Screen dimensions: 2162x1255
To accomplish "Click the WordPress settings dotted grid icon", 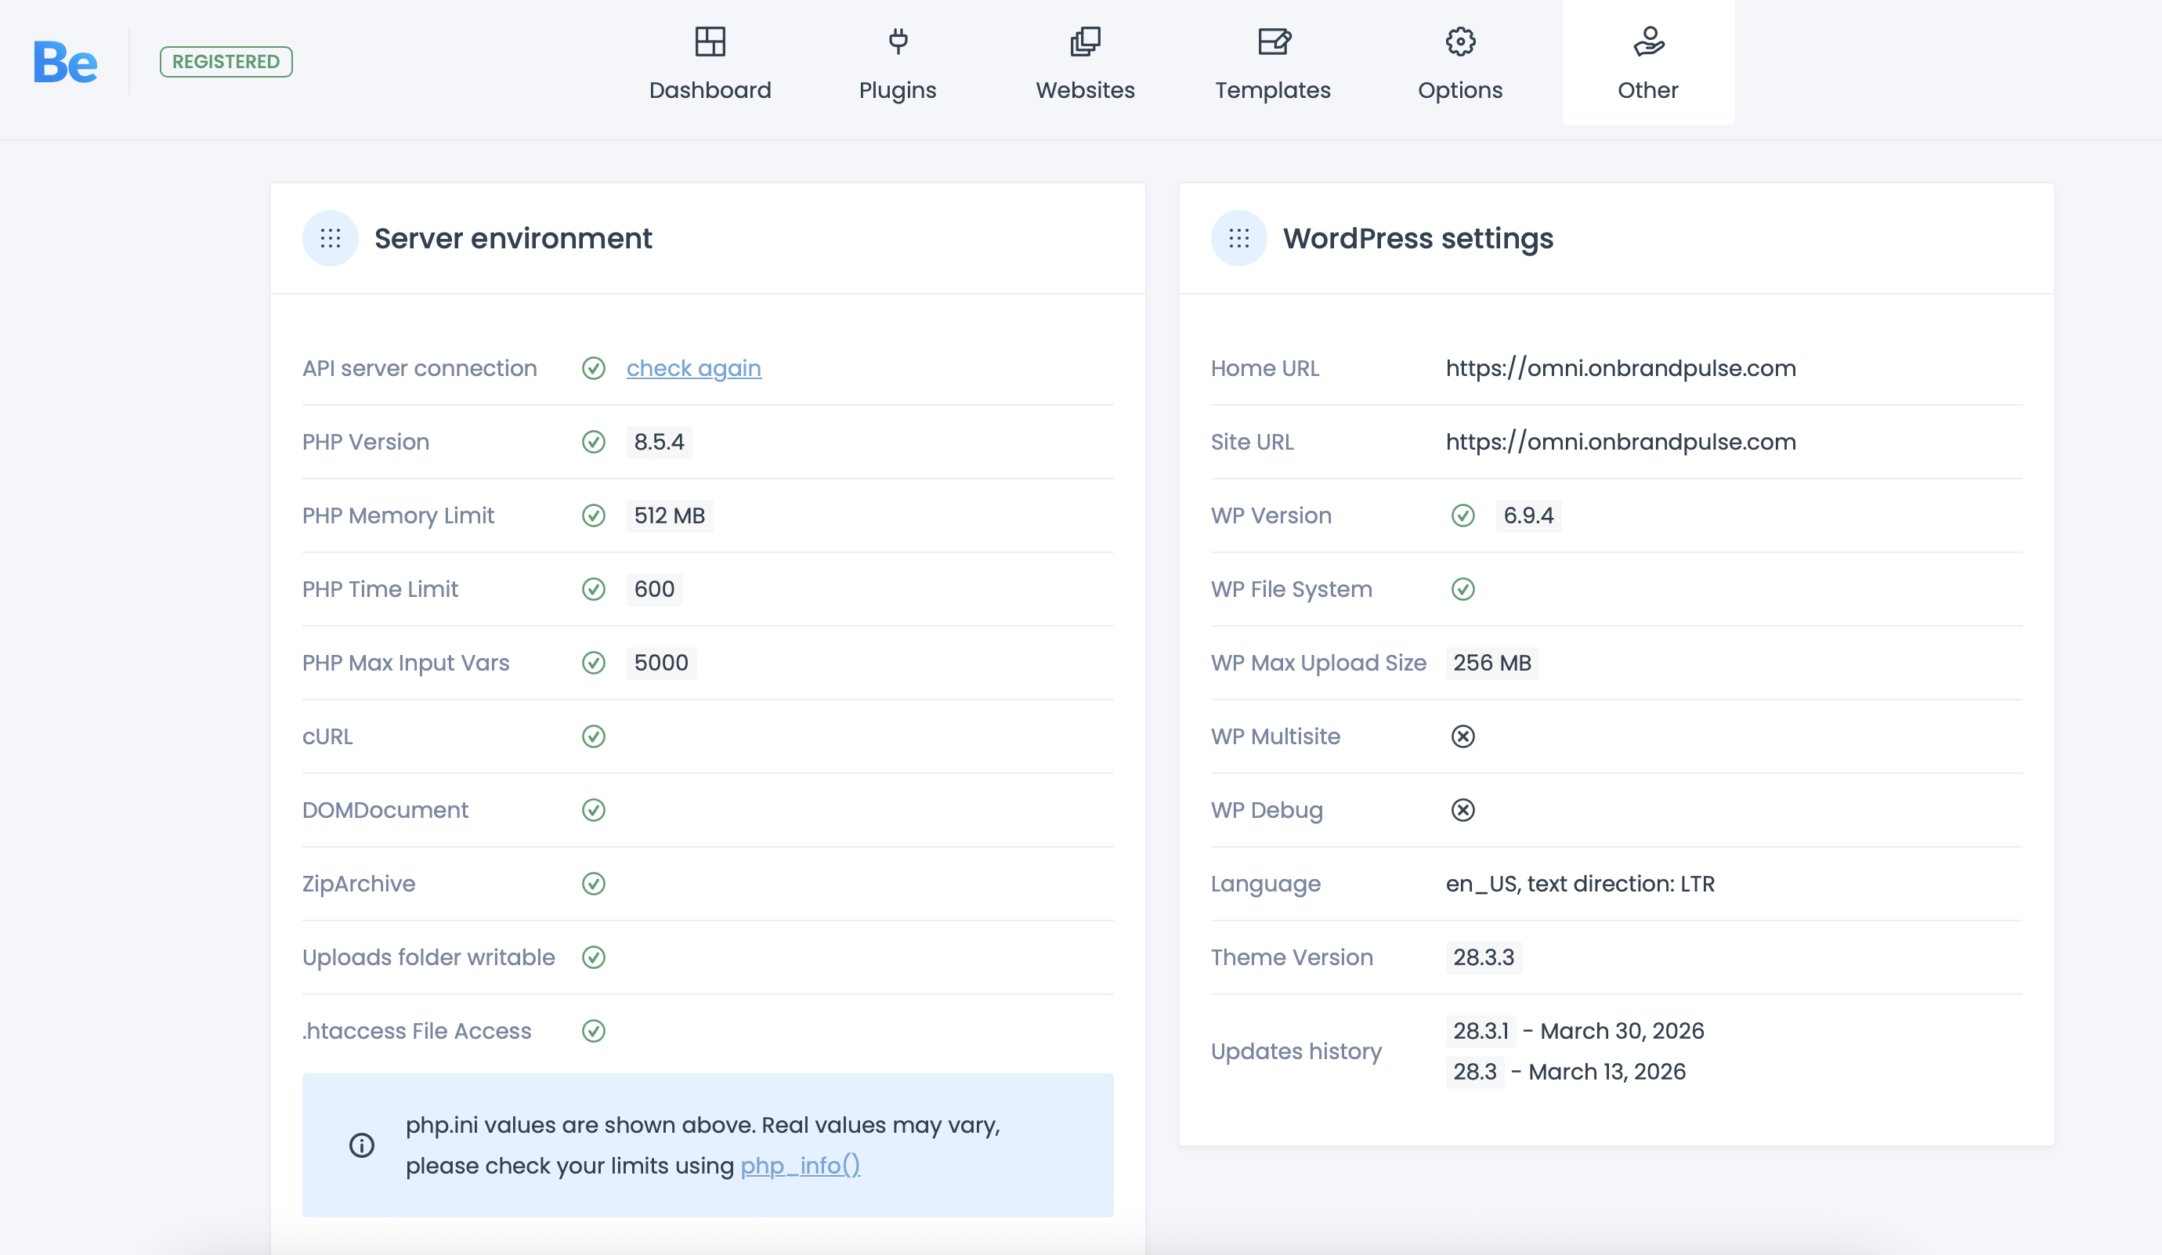I will click(x=1239, y=238).
